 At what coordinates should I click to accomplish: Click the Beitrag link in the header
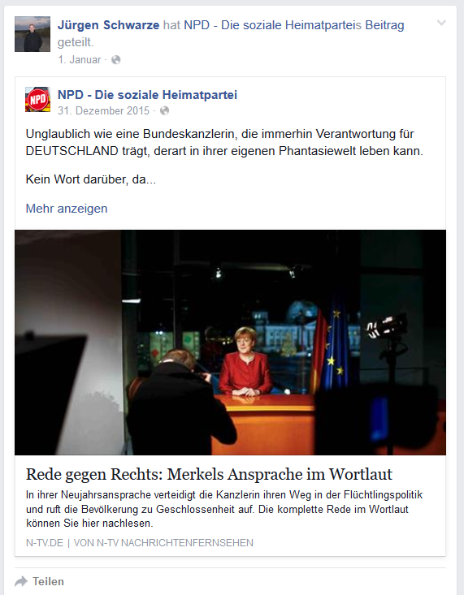(x=384, y=25)
